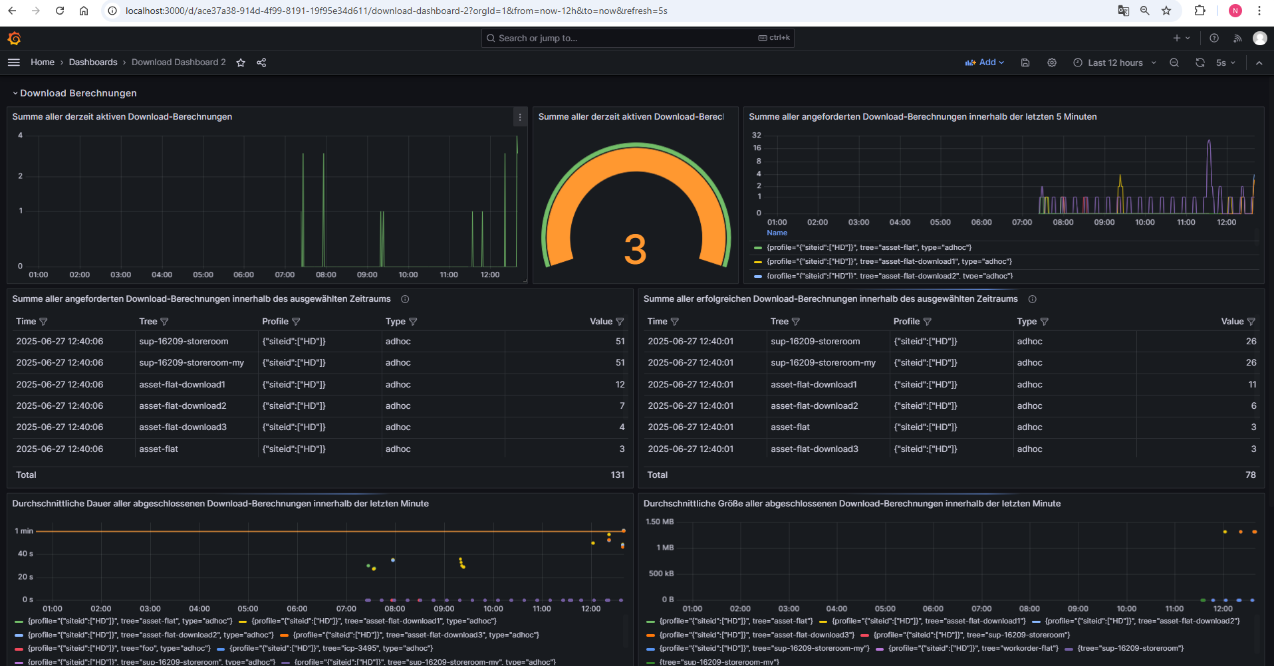This screenshot has height=666, width=1274.
Task: Open the help question mark icon
Action: pyautogui.click(x=1214, y=39)
